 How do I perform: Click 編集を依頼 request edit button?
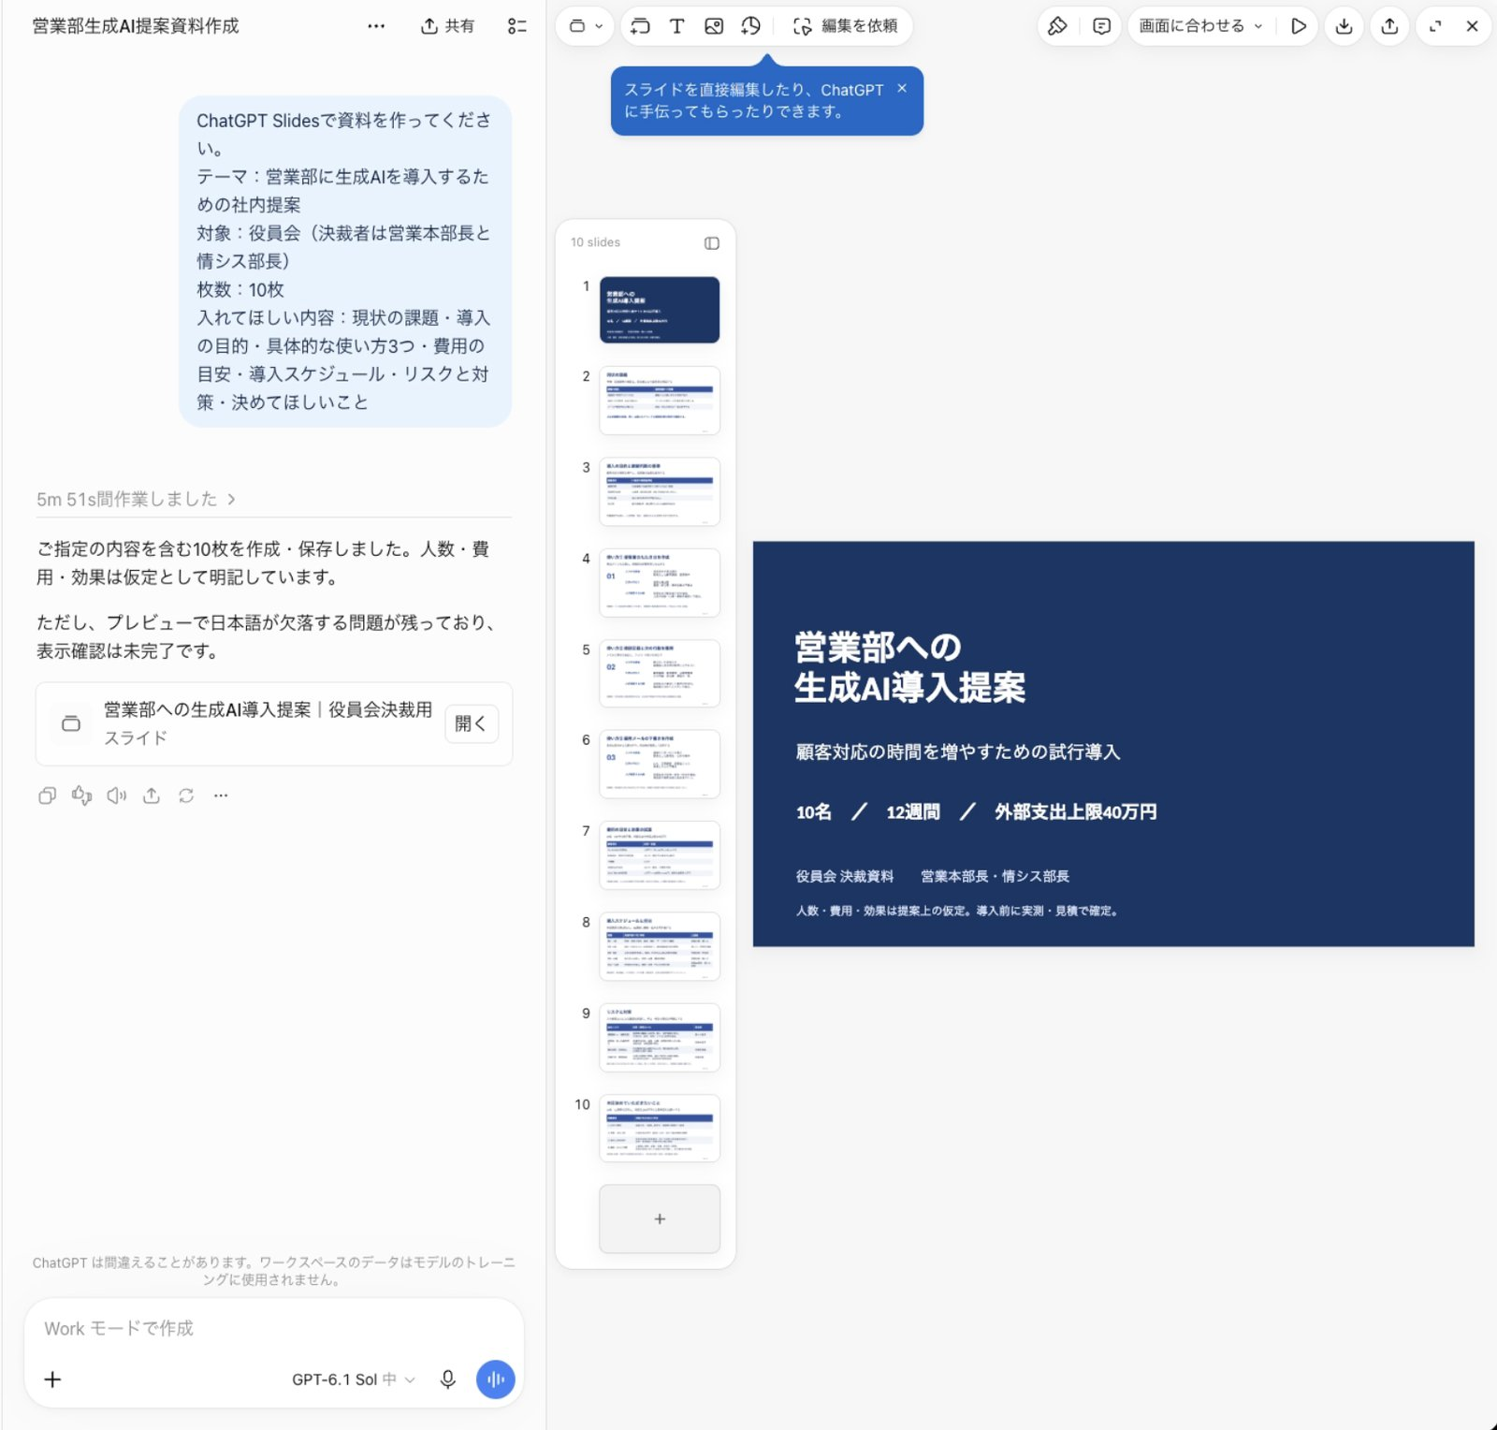click(845, 26)
